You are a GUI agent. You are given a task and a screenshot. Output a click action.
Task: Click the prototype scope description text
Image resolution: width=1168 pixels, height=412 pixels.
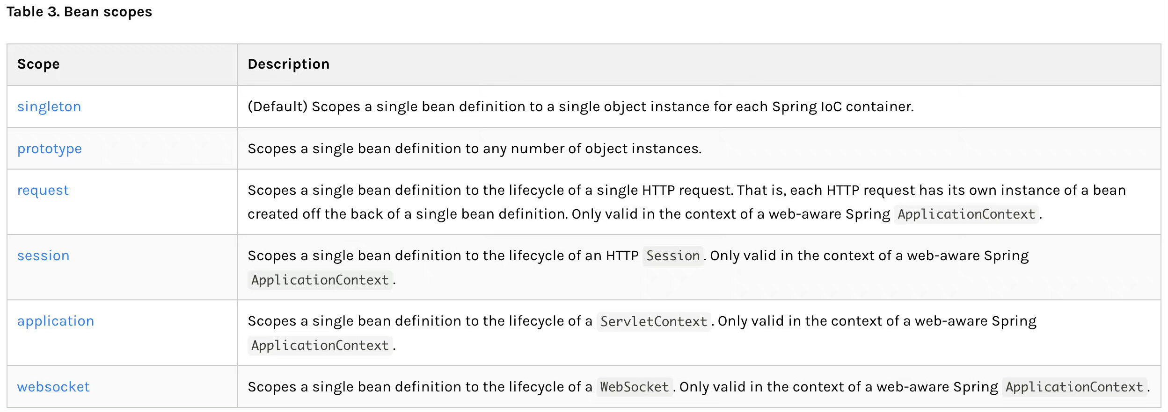(x=474, y=149)
